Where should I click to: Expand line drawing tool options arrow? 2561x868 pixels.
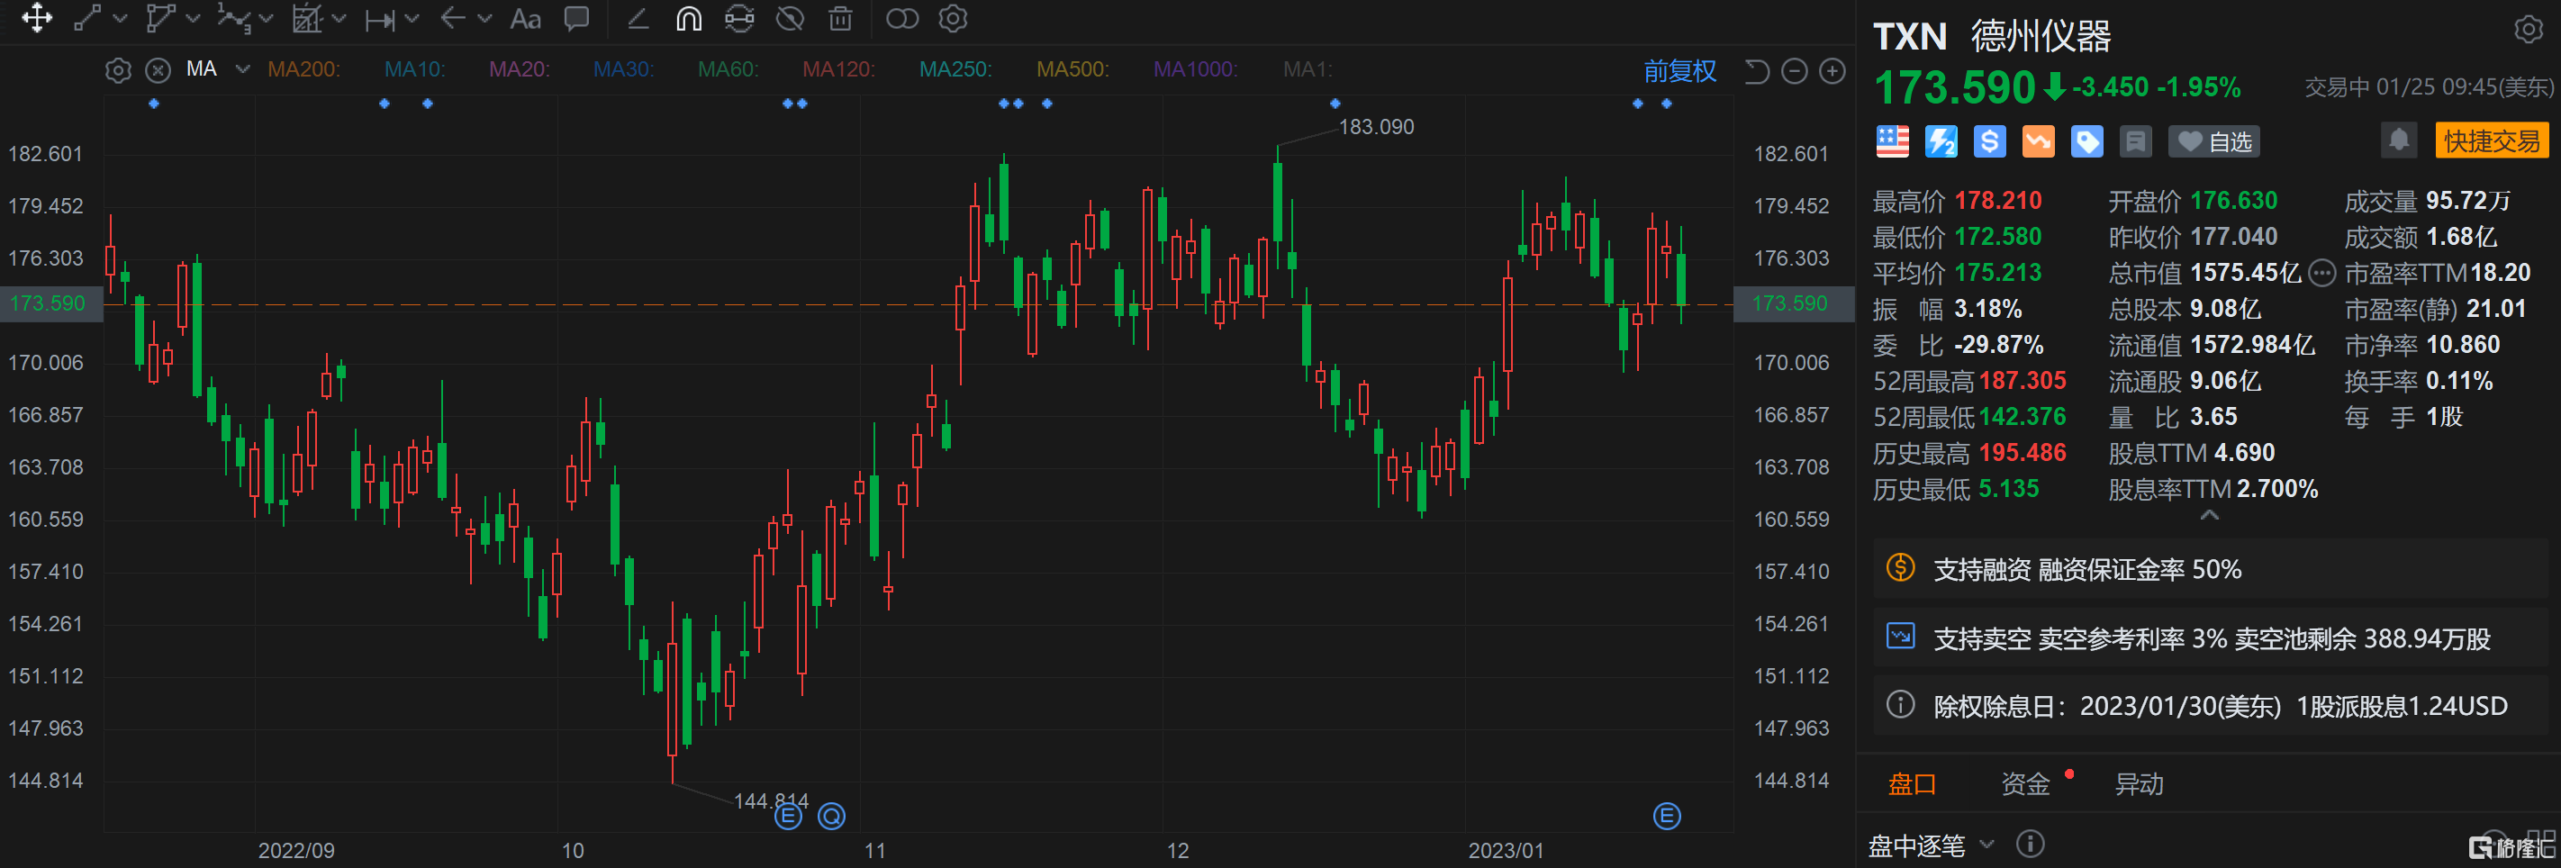121,19
